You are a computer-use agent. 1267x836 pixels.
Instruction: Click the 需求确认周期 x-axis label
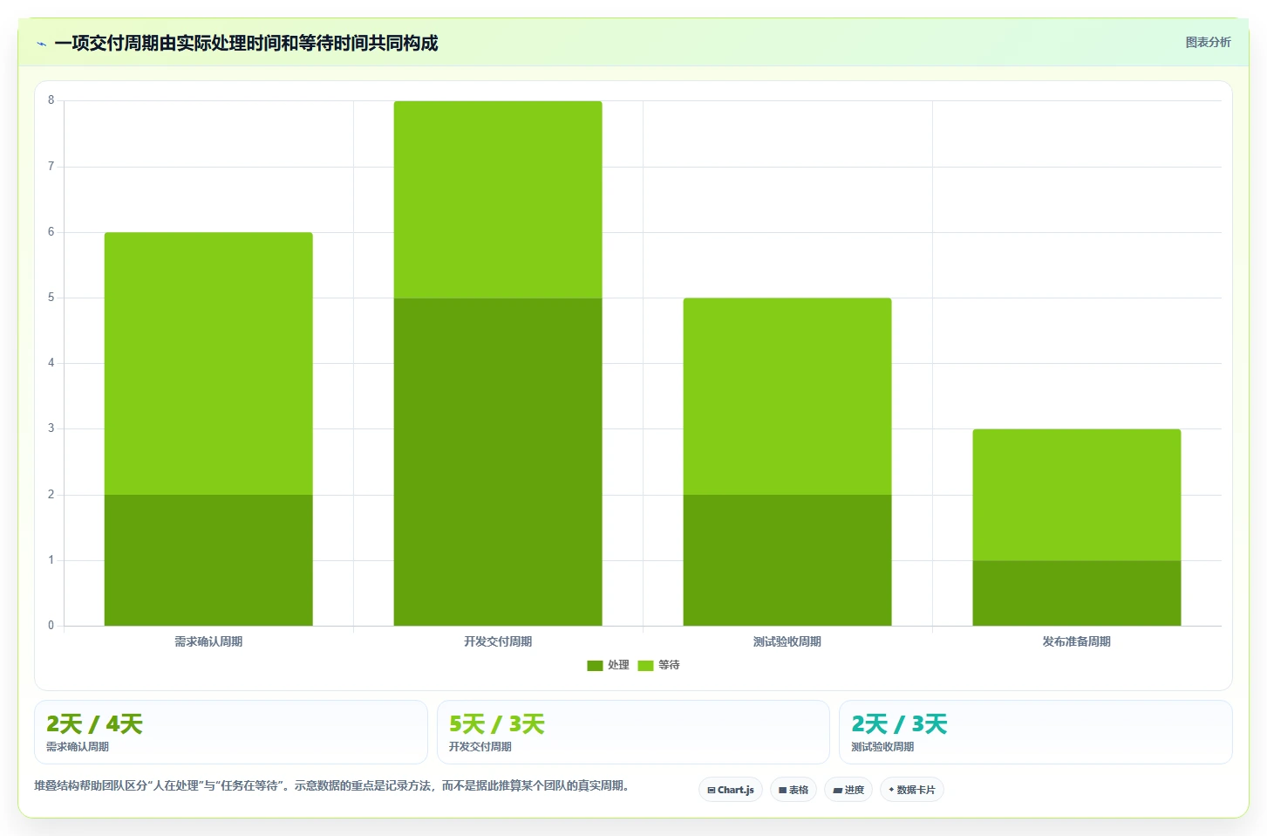click(208, 641)
